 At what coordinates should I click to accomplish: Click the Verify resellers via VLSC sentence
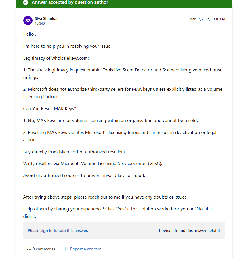point(93,164)
